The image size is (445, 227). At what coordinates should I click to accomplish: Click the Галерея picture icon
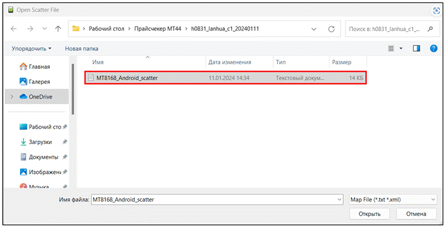click(x=24, y=81)
